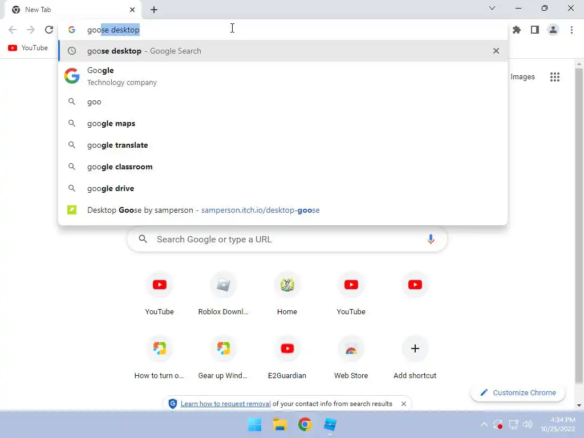584x438 pixels.
Task: Toggle the side panel icon
Action: coord(535,30)
